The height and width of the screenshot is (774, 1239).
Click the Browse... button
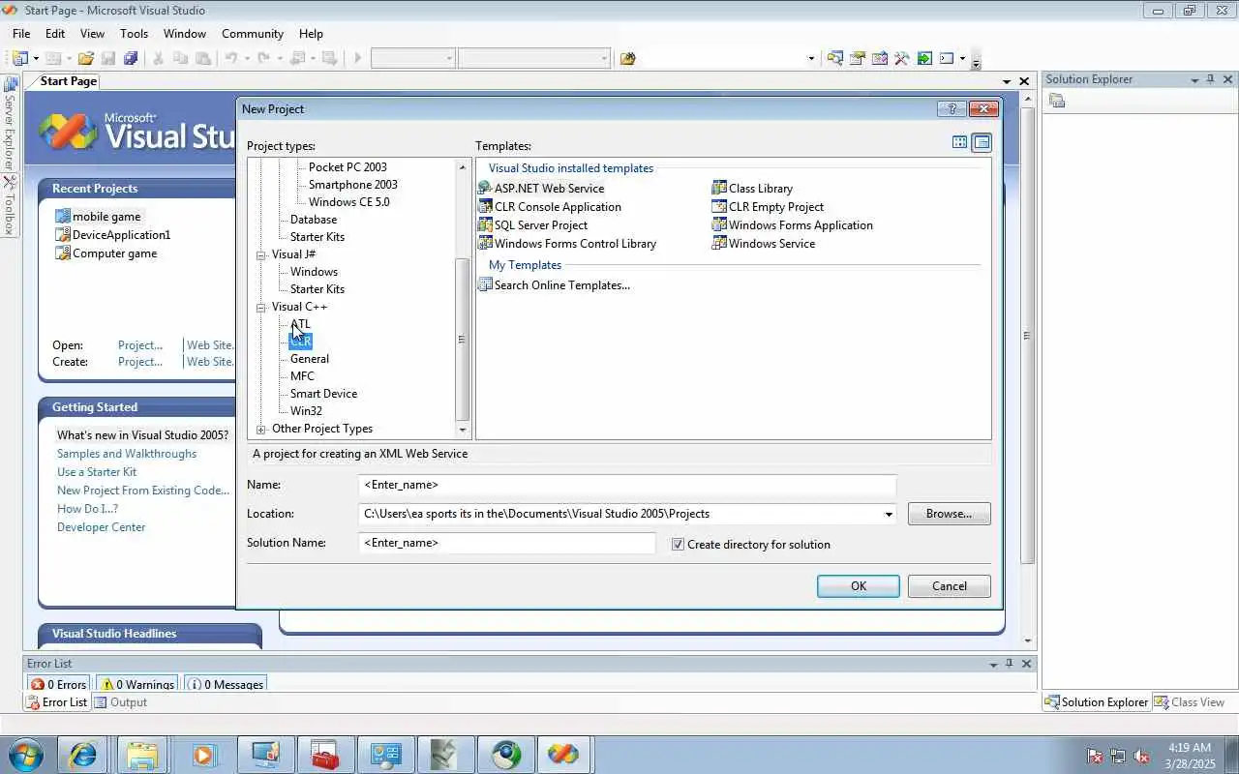coord(949,514)
